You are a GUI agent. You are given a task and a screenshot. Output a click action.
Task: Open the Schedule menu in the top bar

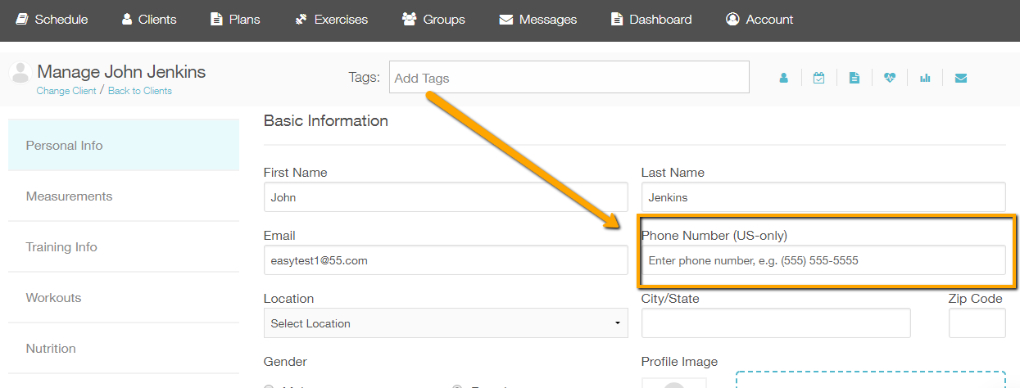point(52,19)
